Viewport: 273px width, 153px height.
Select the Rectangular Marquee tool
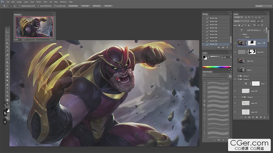[7, 36]
